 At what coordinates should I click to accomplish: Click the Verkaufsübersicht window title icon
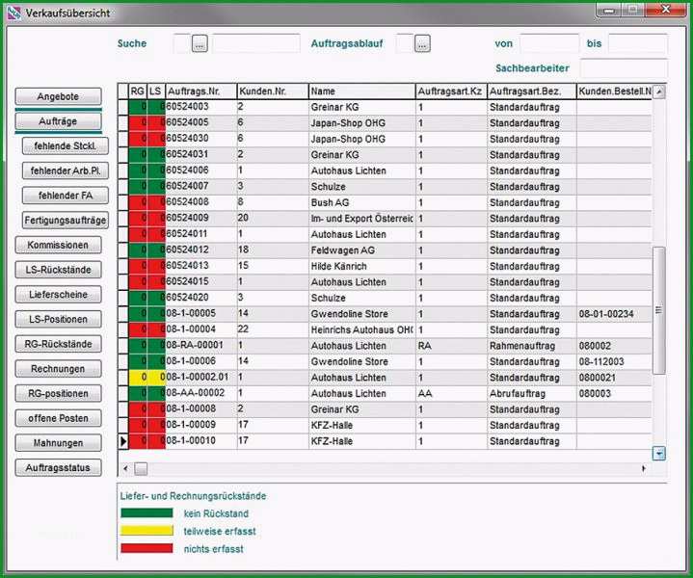coord(14,13)
